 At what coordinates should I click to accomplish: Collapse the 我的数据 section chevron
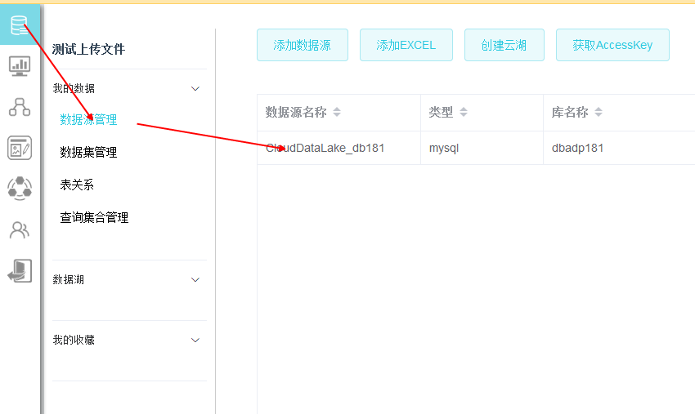195,88
